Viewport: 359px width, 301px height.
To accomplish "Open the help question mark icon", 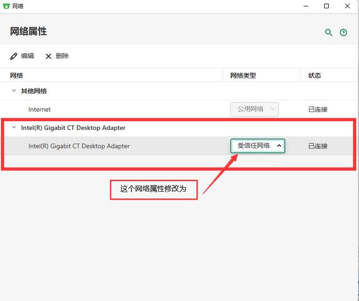I will point(343,33).
